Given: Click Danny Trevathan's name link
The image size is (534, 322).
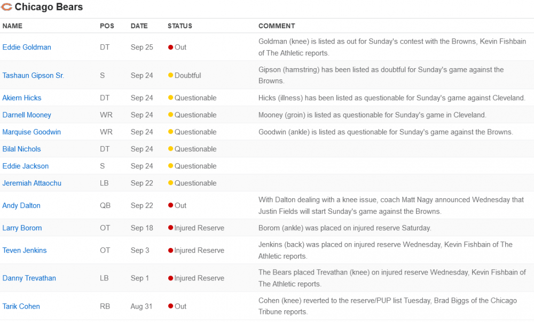Looking at the screenshot, I should click(29, 278).
